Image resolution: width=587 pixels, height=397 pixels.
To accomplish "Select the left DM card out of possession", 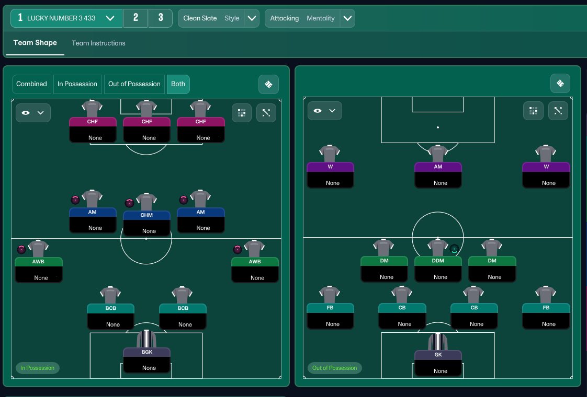I will coord(384,269).
